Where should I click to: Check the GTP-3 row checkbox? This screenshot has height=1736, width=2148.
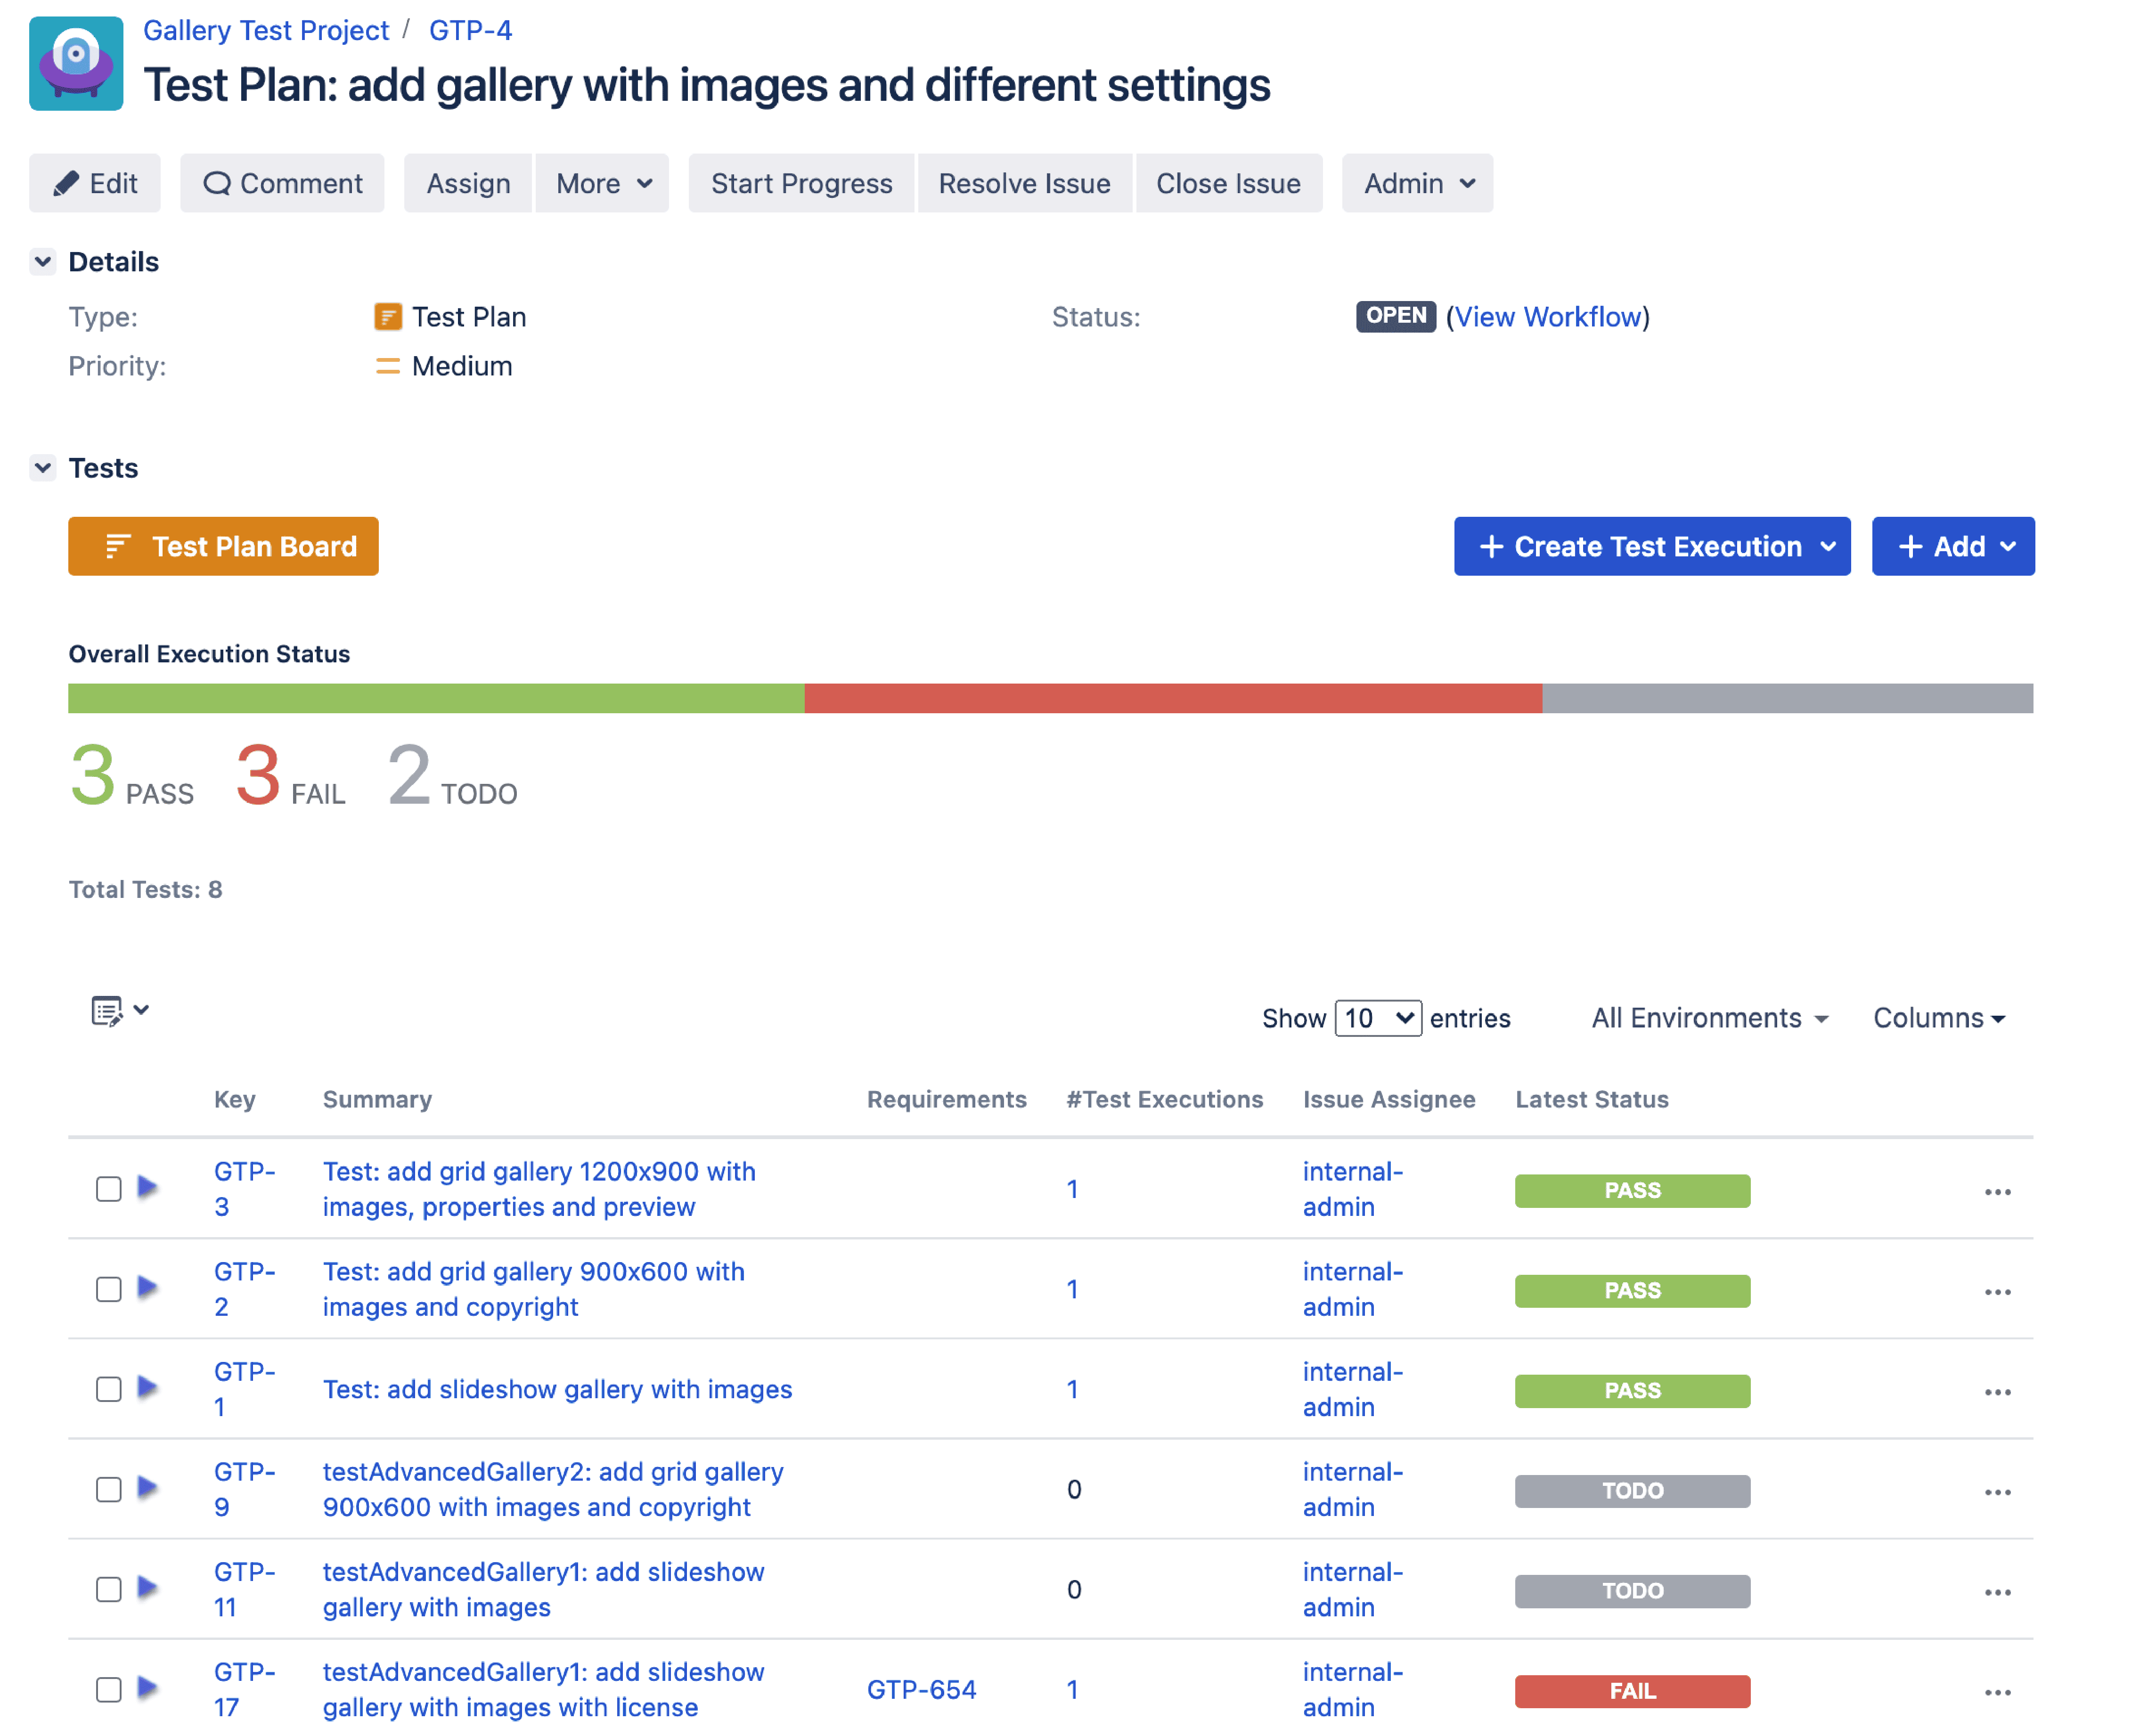pyautogui.click(x=109, y=1189)
